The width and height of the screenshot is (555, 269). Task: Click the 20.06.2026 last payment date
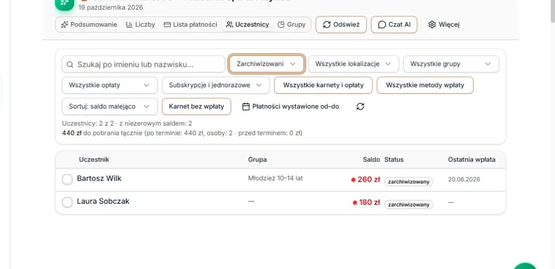[x=464, y=180]
